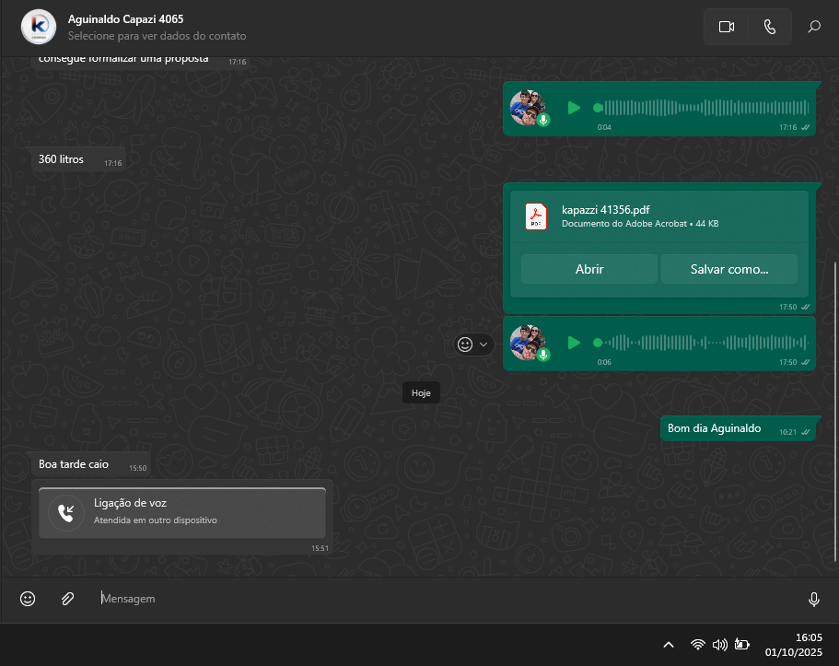Click the PDF icon of kapazzi 41356.pdf

point(536,216)
